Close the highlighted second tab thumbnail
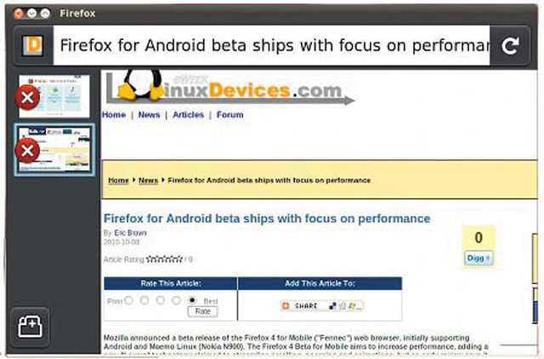Viewport: 544px width, 359px height. point(27,151)
